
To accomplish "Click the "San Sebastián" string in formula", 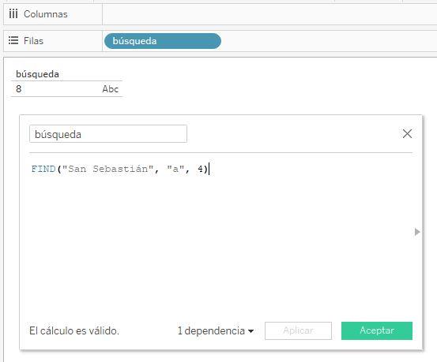I will tap(107, 169).
